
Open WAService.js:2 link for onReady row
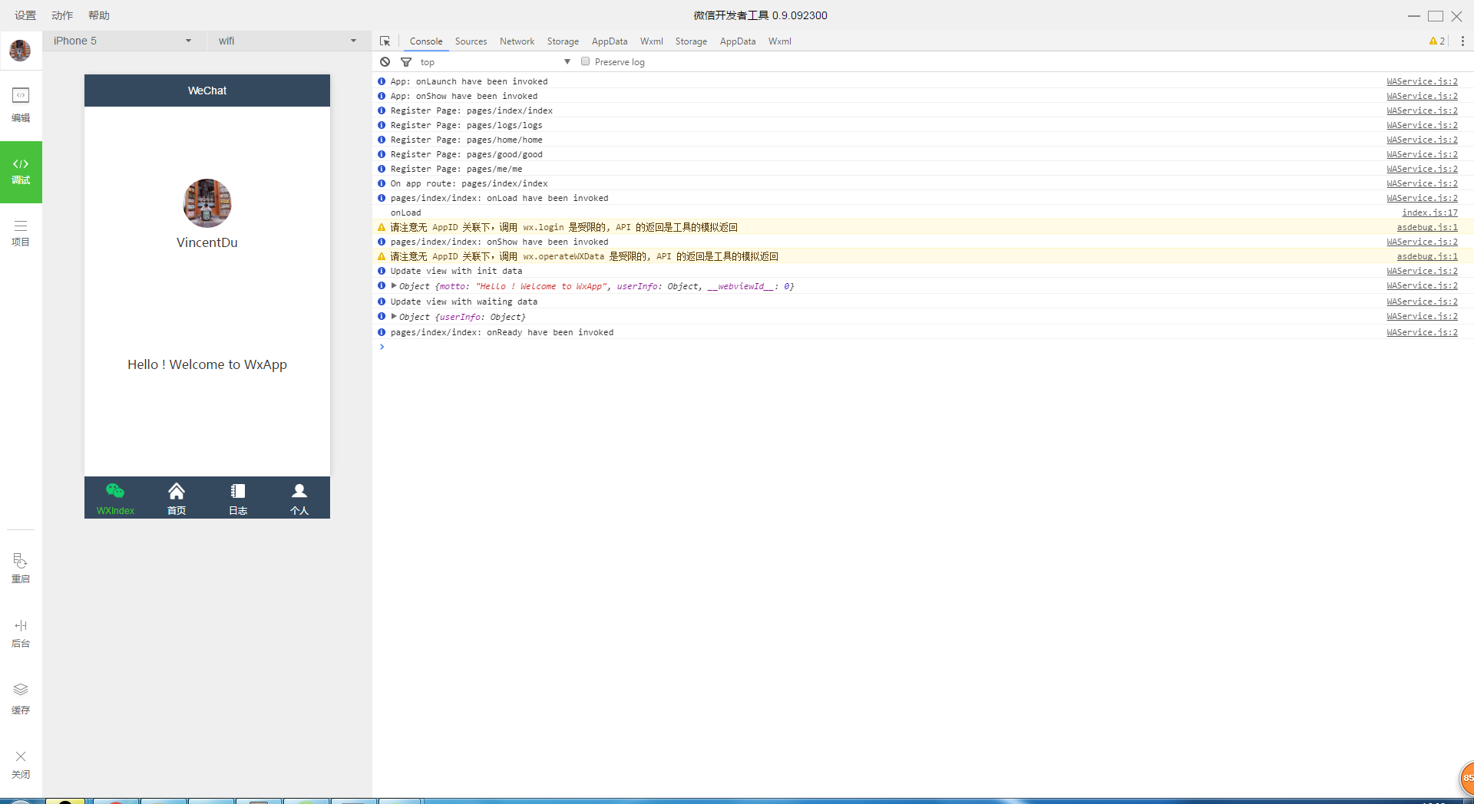pyautogui.click(x=1422, y=332)
